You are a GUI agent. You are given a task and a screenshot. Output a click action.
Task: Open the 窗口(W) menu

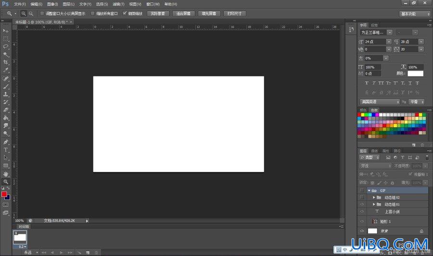click(x=153, y=4)
